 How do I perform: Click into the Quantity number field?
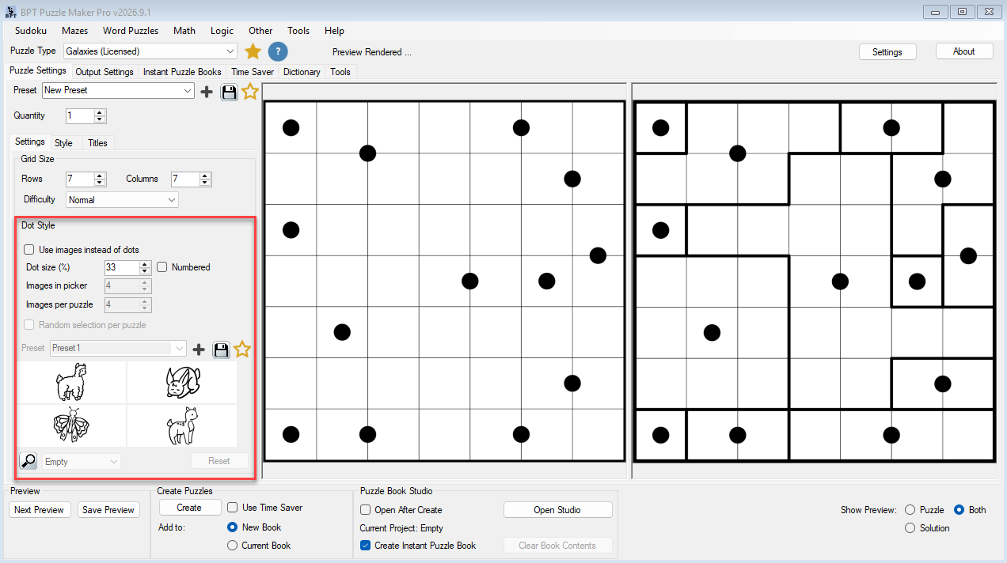pyautogui.click(x=80, y=116)
